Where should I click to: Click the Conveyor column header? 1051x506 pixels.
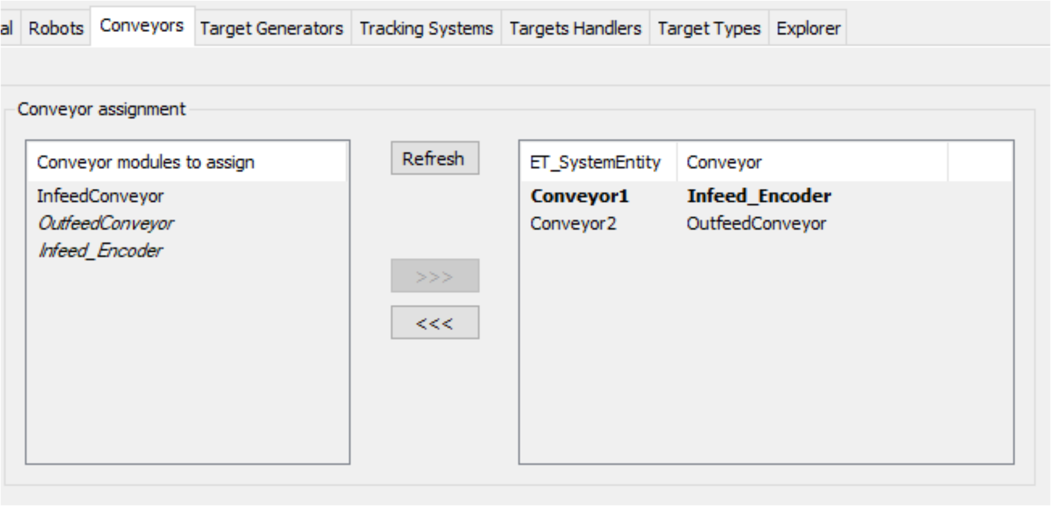(723, 162)
